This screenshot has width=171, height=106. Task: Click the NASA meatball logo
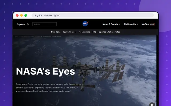(85, 24)
